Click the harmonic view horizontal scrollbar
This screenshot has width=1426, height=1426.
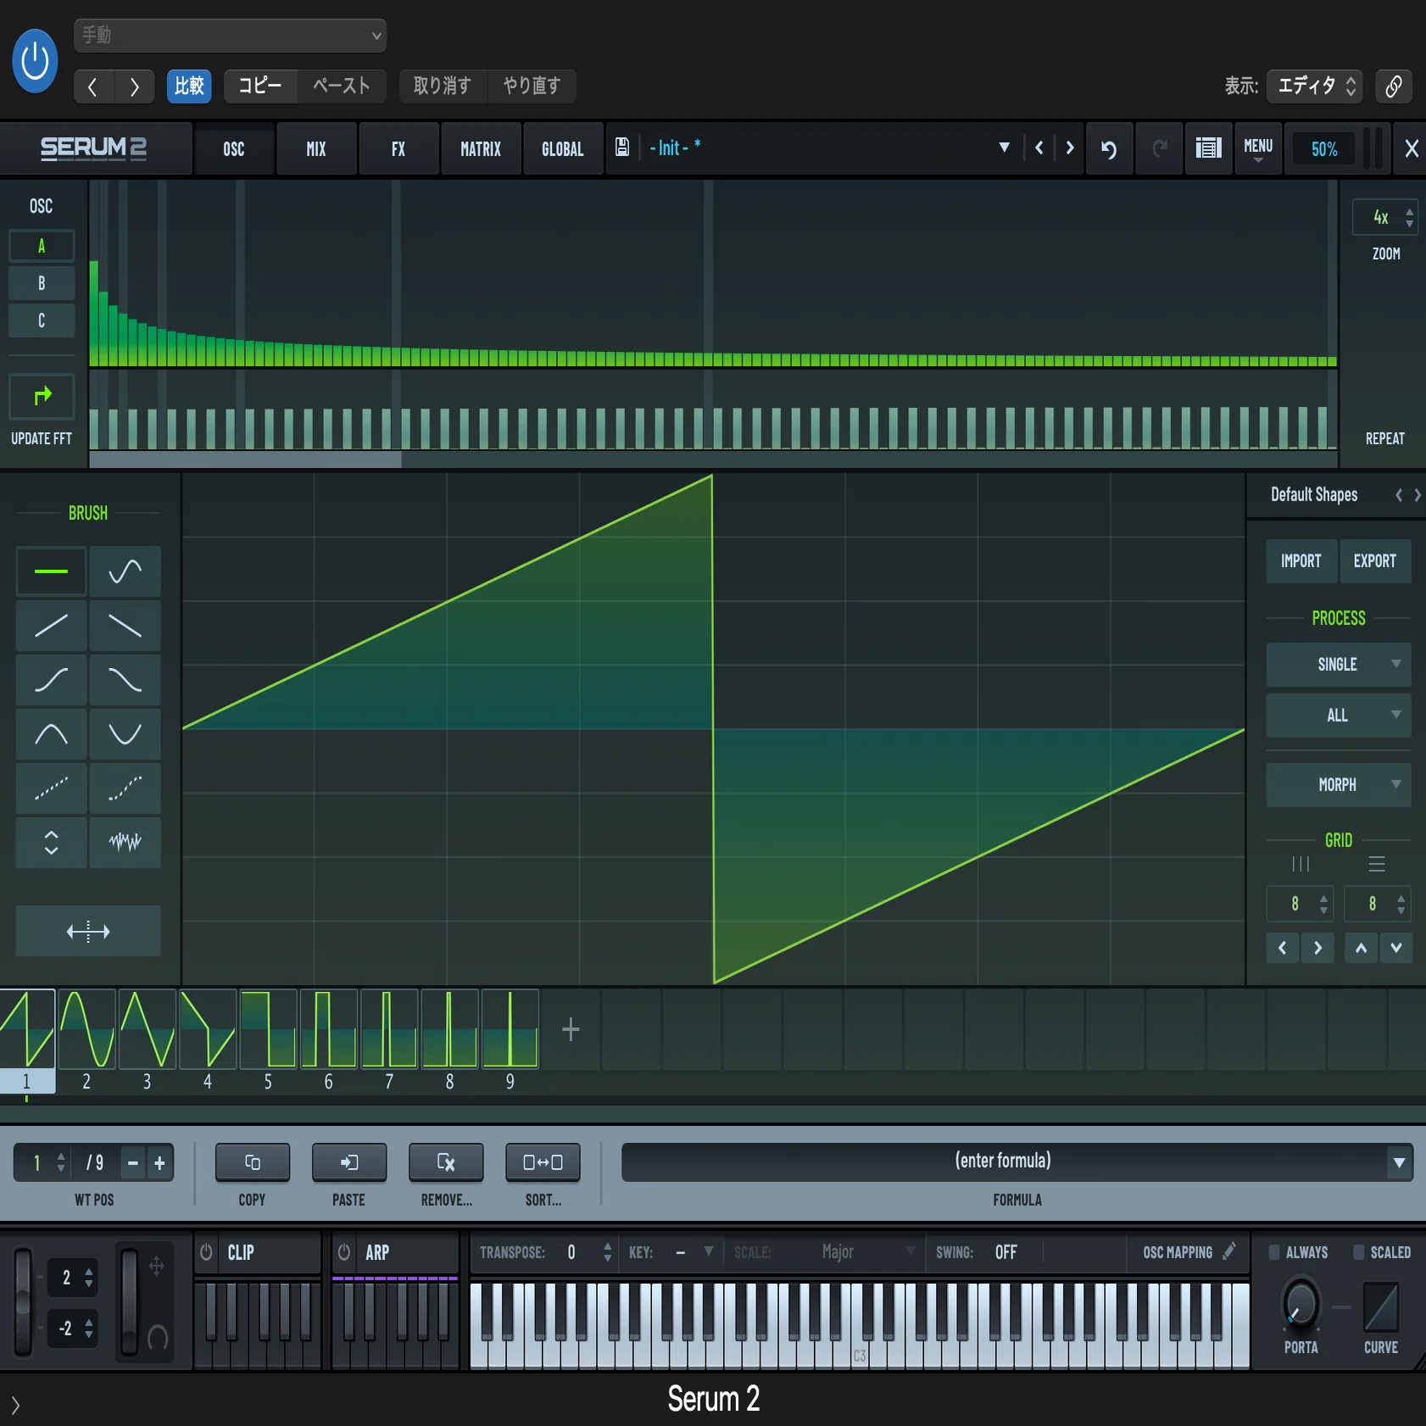click(x=245, y=460)
